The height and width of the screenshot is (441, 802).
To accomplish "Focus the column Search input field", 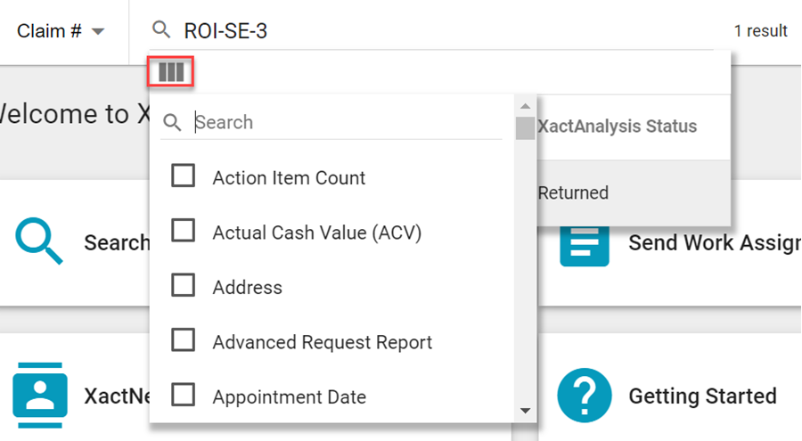I will (x=348, y=123).
